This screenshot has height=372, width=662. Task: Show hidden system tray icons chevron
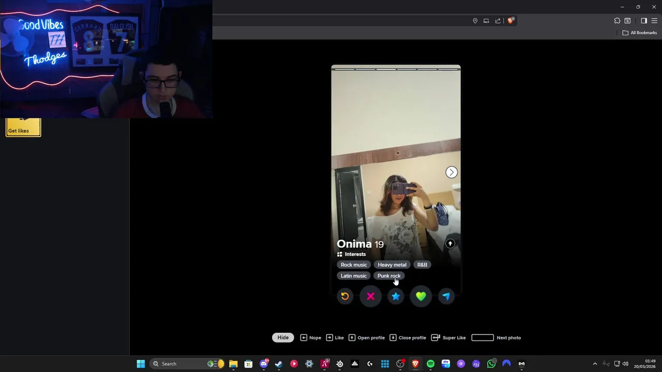tap(595, 364)
